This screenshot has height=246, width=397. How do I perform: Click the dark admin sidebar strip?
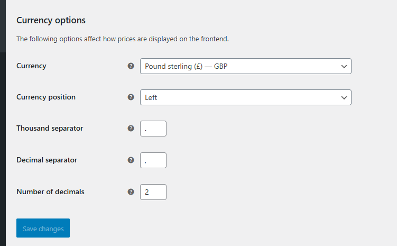3,123
